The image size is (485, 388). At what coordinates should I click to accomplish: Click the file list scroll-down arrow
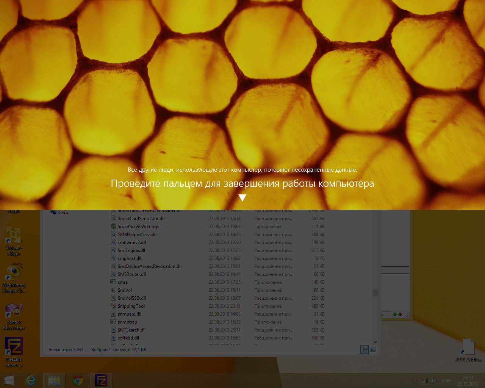click(x=375, y=342)
